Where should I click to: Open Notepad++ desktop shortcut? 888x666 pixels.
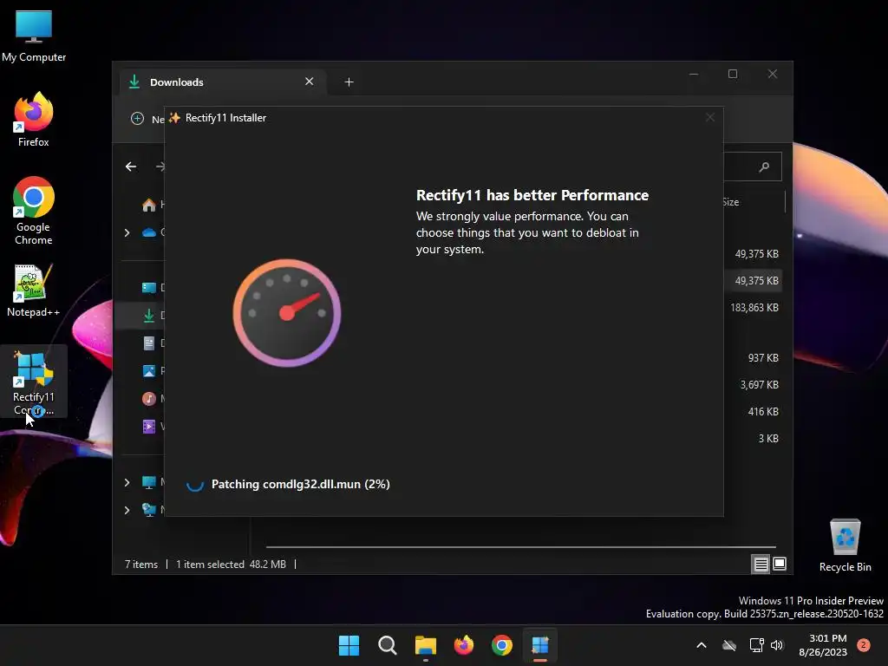34,291
